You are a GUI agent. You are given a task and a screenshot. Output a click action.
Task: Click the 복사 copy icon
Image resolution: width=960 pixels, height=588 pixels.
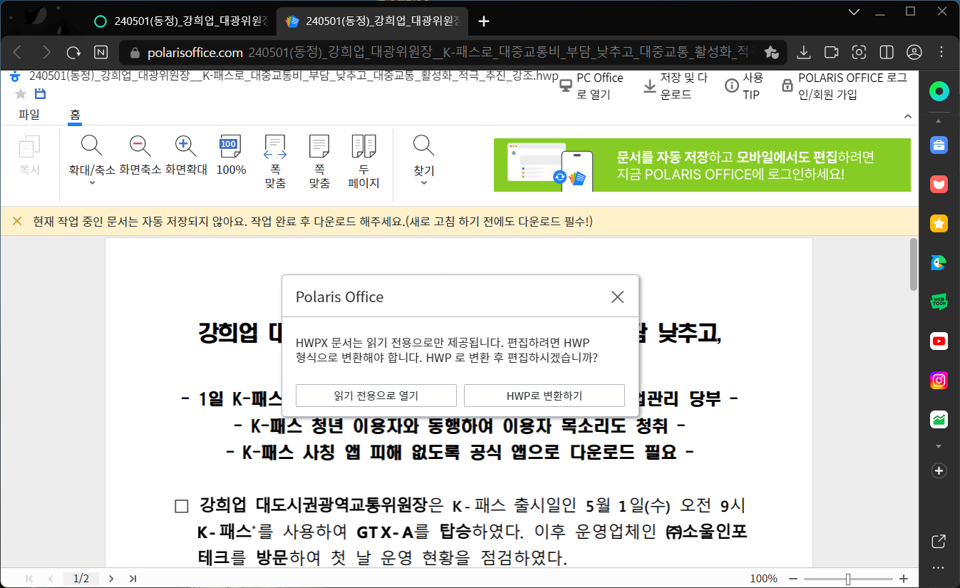click(x=30, y=147)
